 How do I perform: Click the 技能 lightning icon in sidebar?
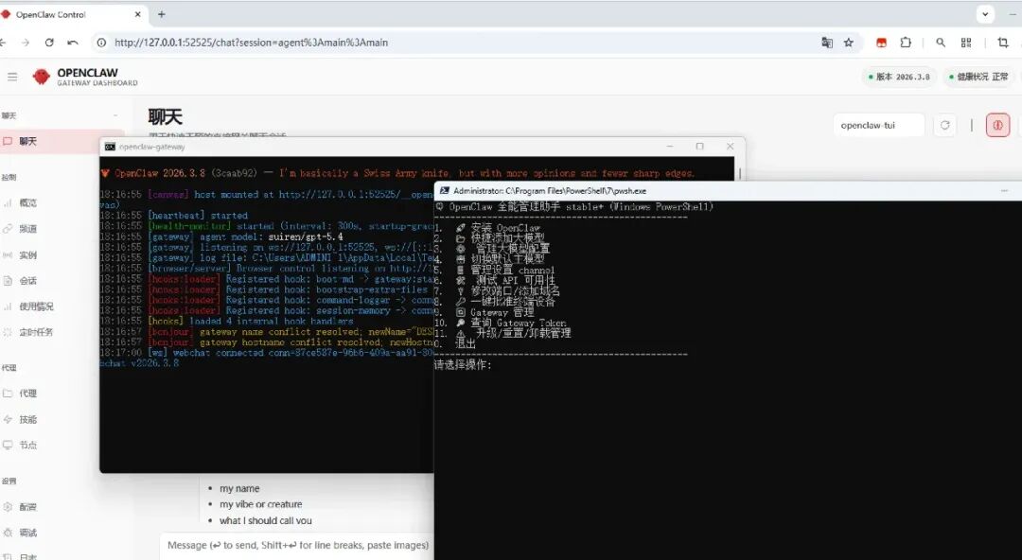[x=8, y=419]
